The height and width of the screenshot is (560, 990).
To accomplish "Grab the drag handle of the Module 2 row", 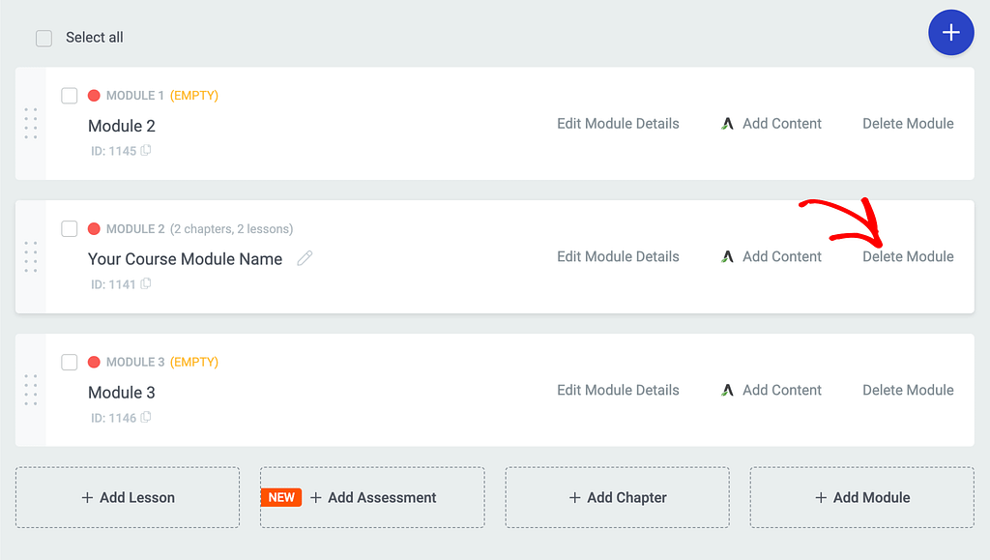I will [31, 124].
